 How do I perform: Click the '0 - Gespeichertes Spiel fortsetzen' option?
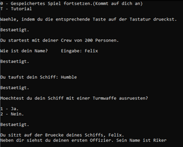pyautogui.click(x=46, y=4)
